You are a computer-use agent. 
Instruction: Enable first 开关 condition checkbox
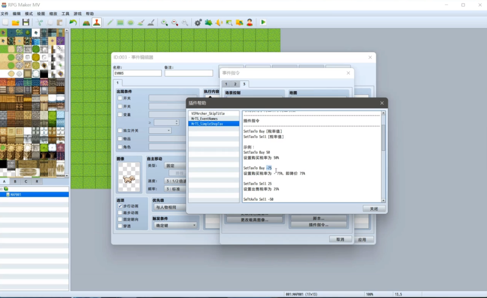pos(120,98)
